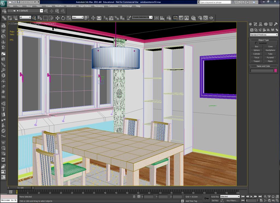Open Select by Name dialog
Screen dimensions: 280x203
click(x=40, y=18)
